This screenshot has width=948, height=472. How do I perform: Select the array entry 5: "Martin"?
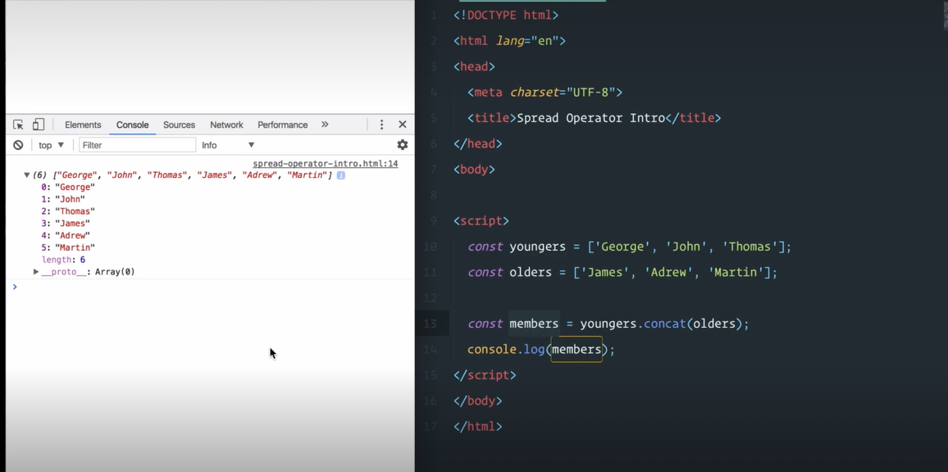tap(68, 247)
